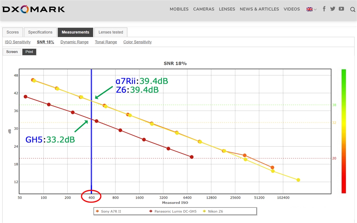Click the Measured ISO axis label
The height and width of the screenshot is (223, 357).
tap(175, 202)
